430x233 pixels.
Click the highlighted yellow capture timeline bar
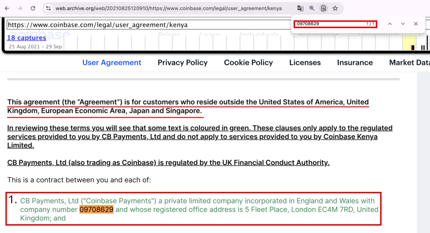409,43
